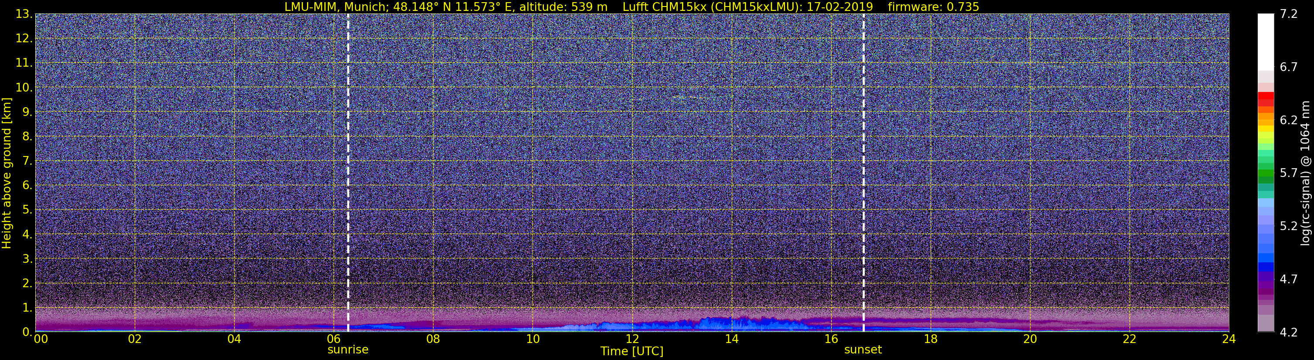Click the height axis tick label 11
The image size is (1314, 360).
[24, 63]
